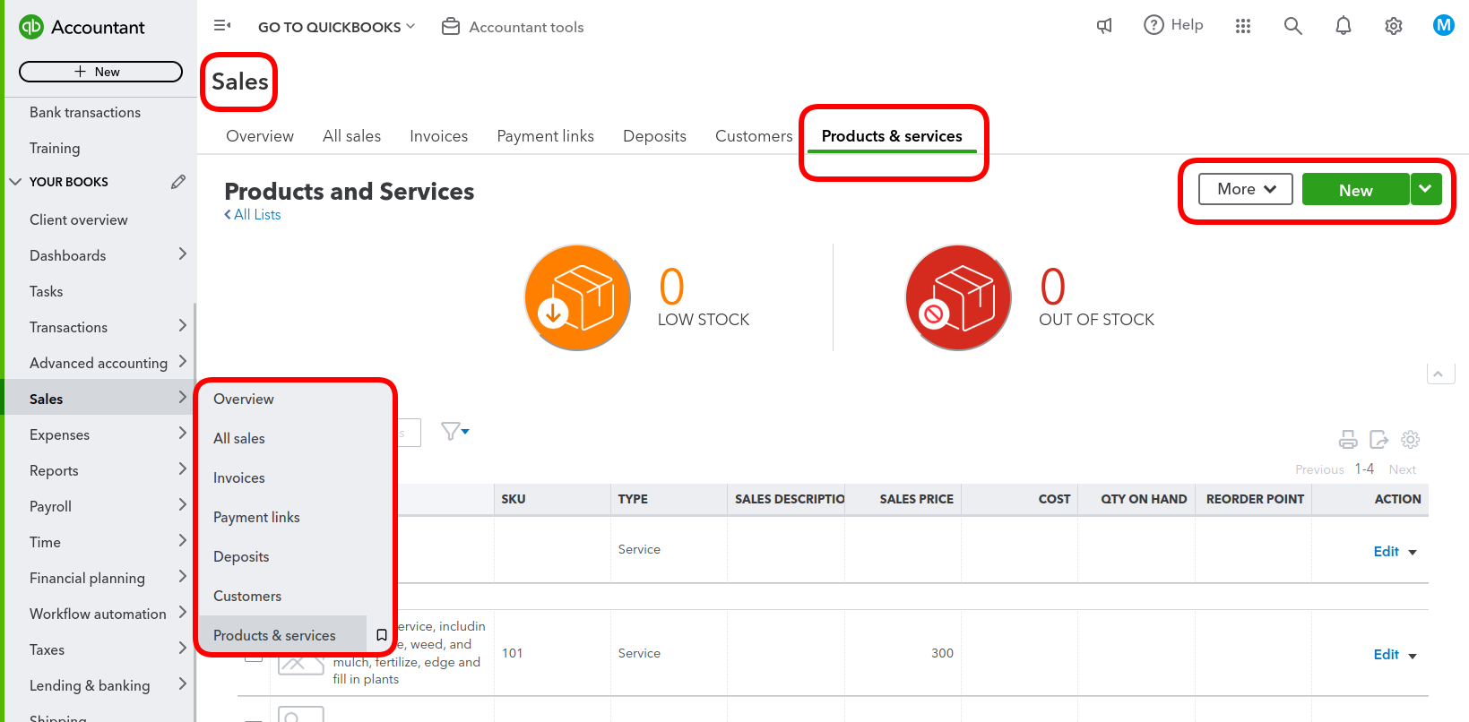Open Bank transactions in sidebar
Image resolution: width=1469 pixels, height=722 pixels.
click(x=85, y=112)
